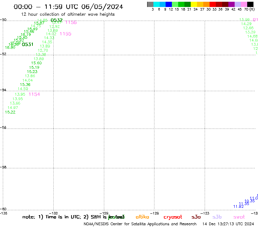
Task: Click the wave height value '14.04'
Action: [28, 80]
